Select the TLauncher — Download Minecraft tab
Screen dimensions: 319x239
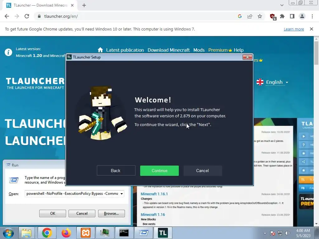[40, 5]
